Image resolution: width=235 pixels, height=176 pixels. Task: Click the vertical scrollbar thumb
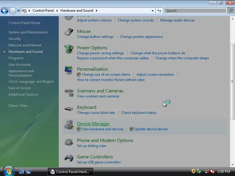[232, 82]
